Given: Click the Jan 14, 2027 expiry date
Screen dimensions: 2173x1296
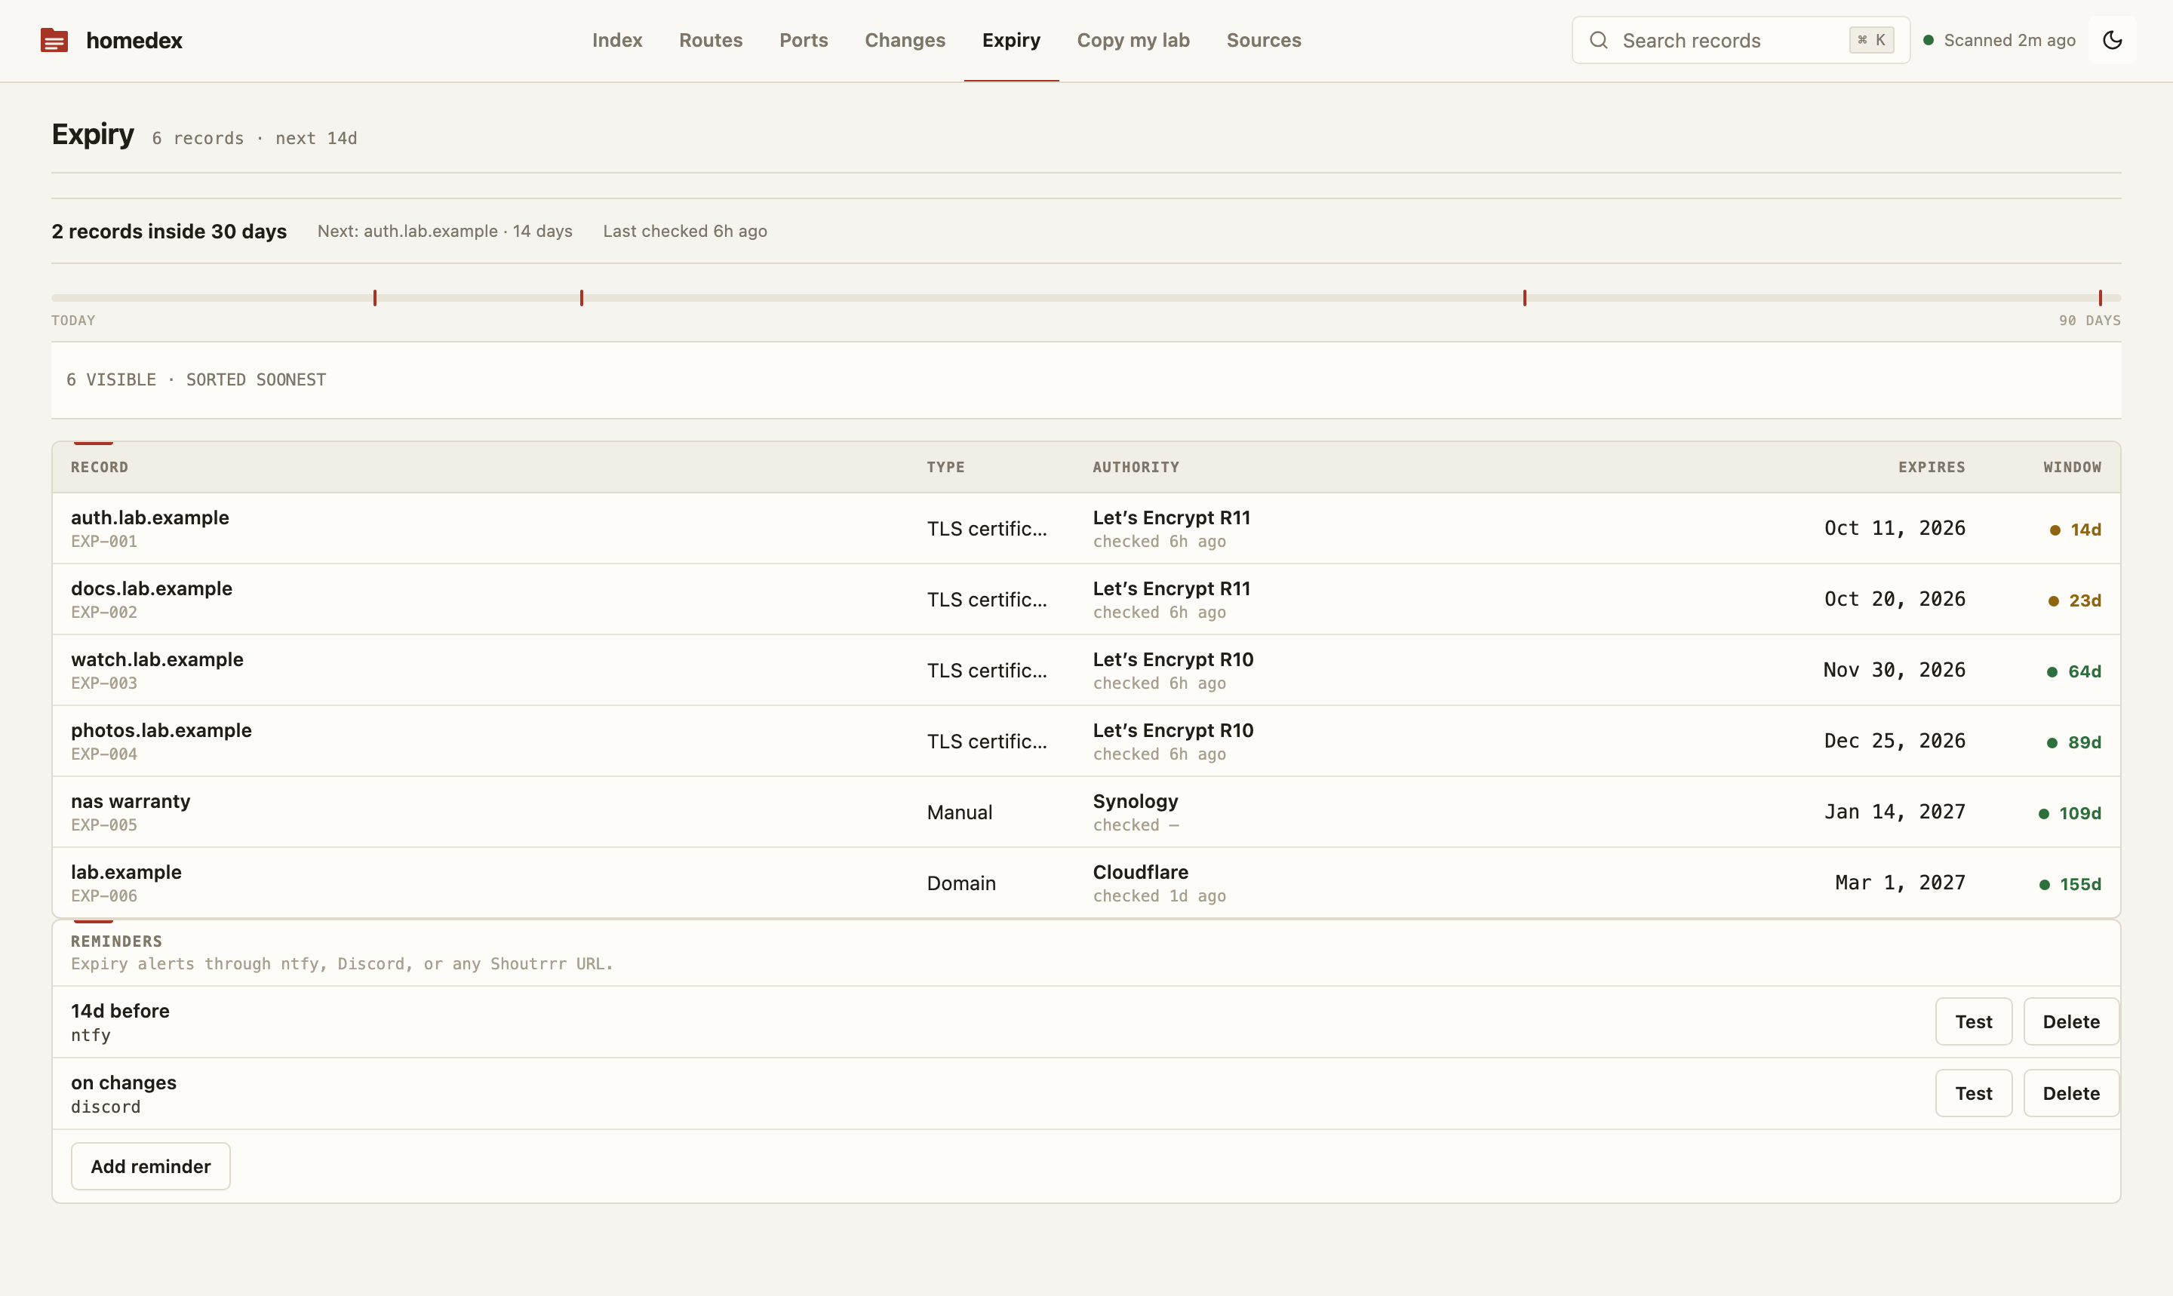Looking at the screenshot, I should 1895,811.
